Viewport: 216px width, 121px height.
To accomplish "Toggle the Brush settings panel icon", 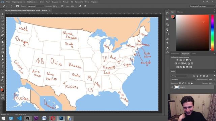I will click(17, 6).
